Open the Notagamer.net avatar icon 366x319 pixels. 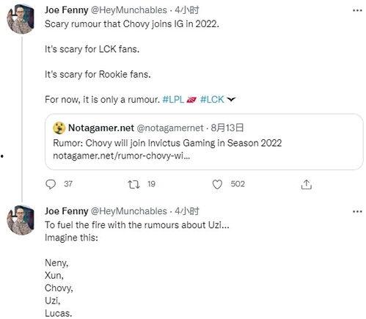pos(59,128)
